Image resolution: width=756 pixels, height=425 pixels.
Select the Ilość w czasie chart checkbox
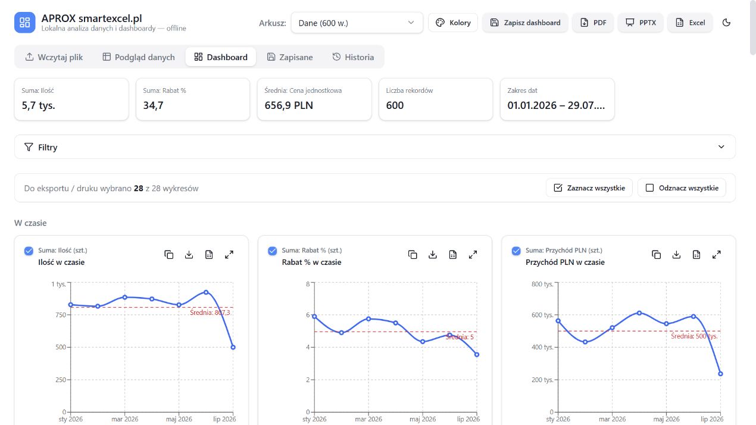click(x=29, y=251)
